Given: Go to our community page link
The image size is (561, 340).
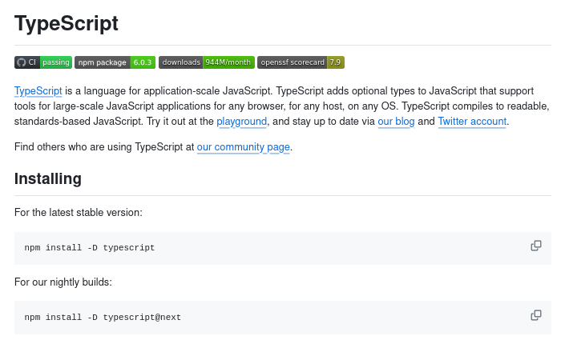Looking at the screenshot, I should coord(244,147).
